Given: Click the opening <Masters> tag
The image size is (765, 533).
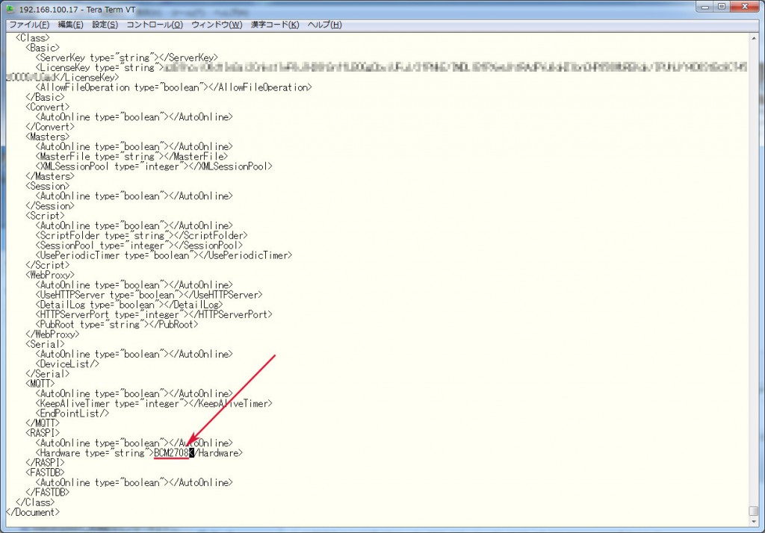Looking at the screenshot, I should click(x=48, y=137).
